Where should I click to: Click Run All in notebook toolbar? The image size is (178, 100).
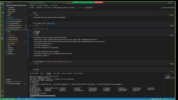pyautogui.click(x=48, y=8)
